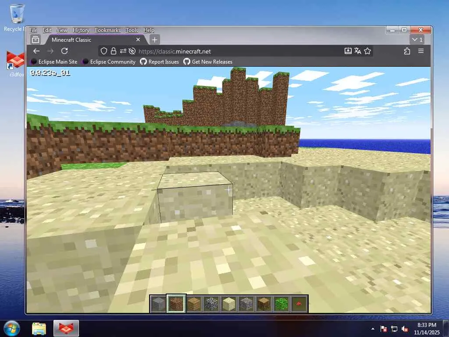Open the Tools menu
The image size is (449, 337).
pos(132,30)
